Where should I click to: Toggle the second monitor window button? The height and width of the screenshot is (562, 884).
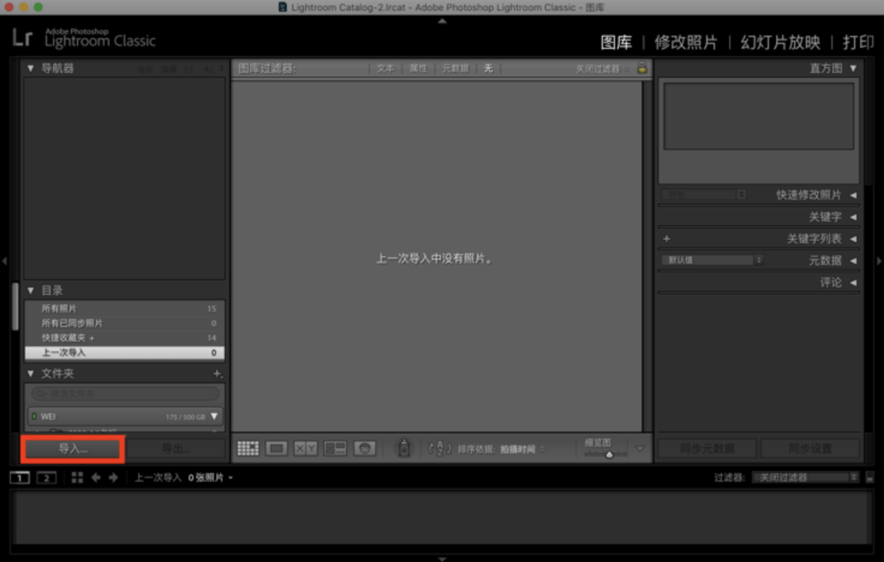[x=47, y=478]
